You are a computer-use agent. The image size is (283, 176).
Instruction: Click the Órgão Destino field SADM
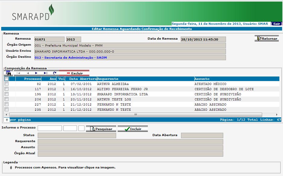130,57
